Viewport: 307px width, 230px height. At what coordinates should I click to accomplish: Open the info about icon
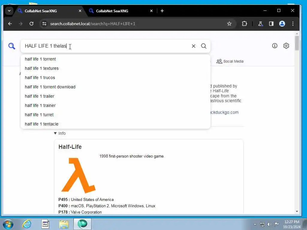(275, 46)
